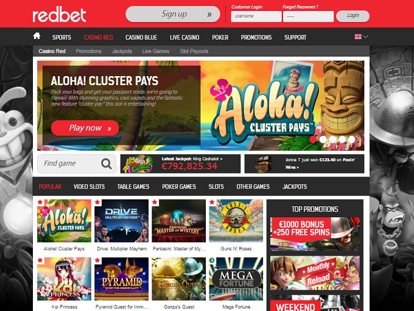
Task: Select the first red carousel dot
Action: tap(313, 139)
